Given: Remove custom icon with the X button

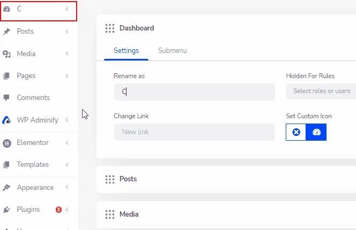Looking at the screenshot, I should coord(296,132).
